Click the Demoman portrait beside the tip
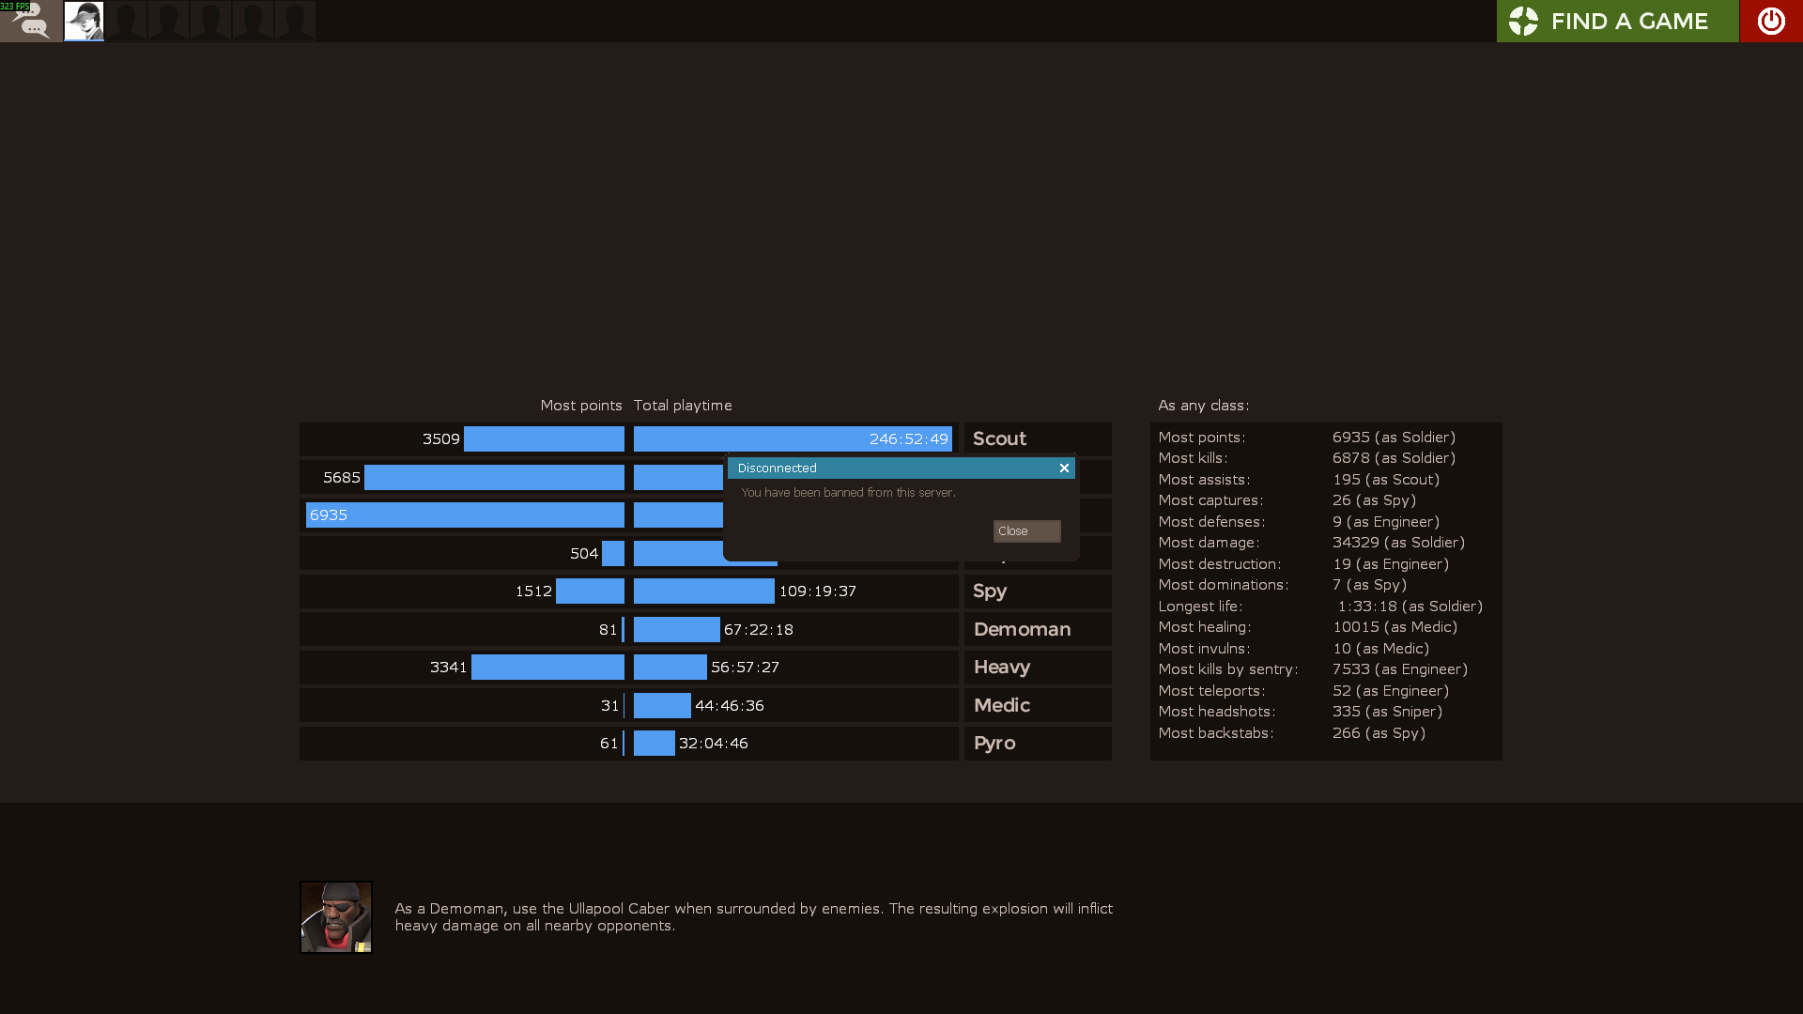The width and height of the screenshot is (1803, 1014). 336,917
